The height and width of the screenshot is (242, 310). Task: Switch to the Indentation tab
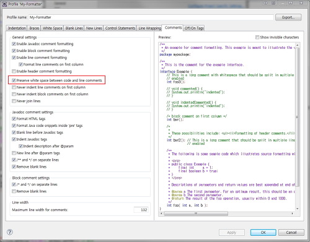tap(17, 28)
